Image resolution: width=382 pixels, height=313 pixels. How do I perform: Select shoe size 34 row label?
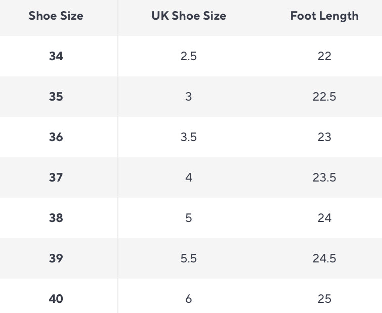tap(56, 56)
